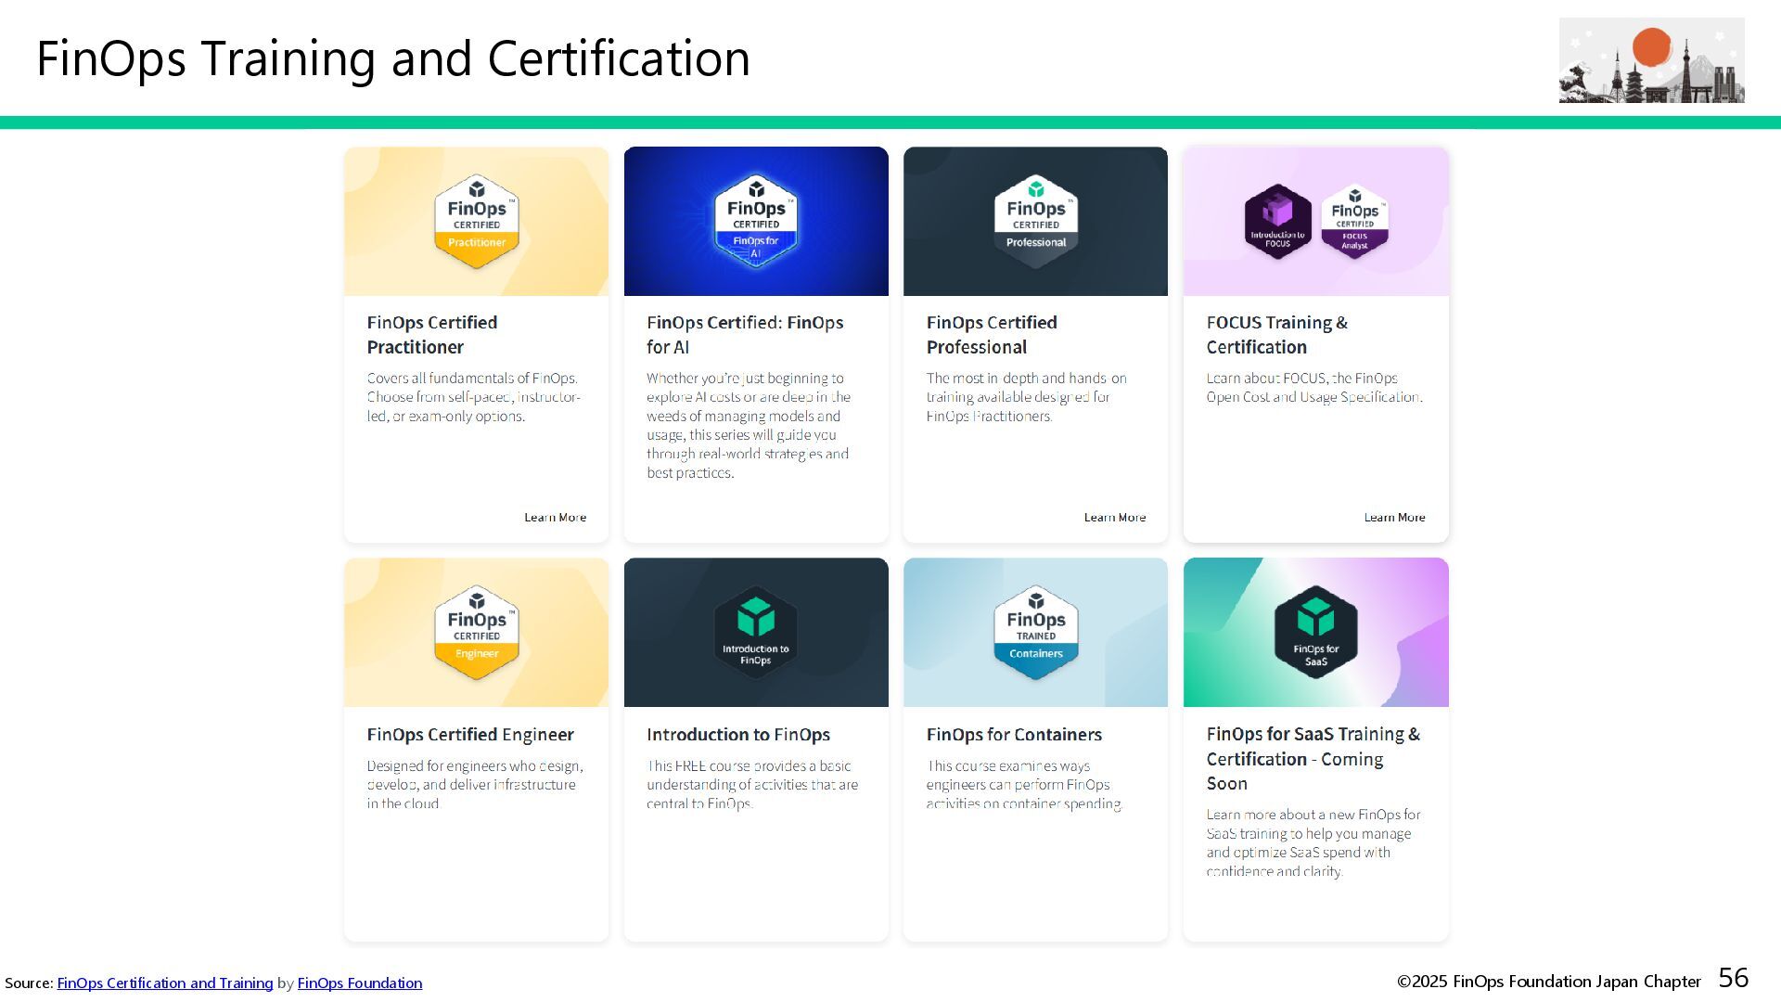Click the 'Whether you're just beginning' AI description

(x=749, y=426)
